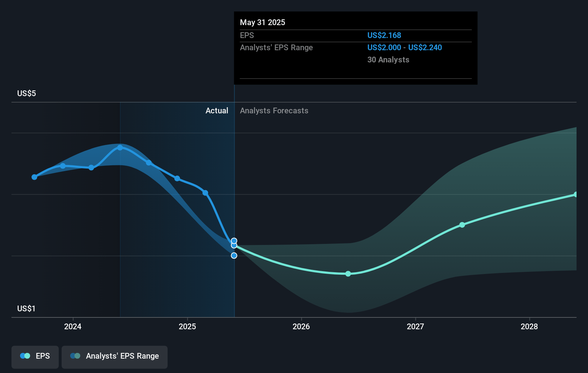Click the Analysts Forecasts label
Screen dimensions: 588x373
click(x=274, y=111)
